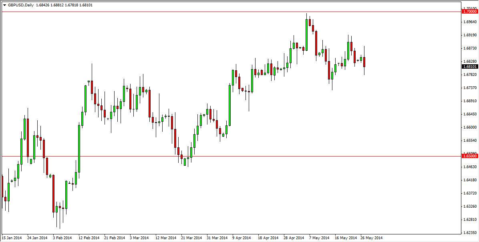Image resolution: width=479 pixels, height=242 pixels.
Task: Click the red 1.70000 price tag on right axis
Action: pyautogui.click(x=469, y=12)
